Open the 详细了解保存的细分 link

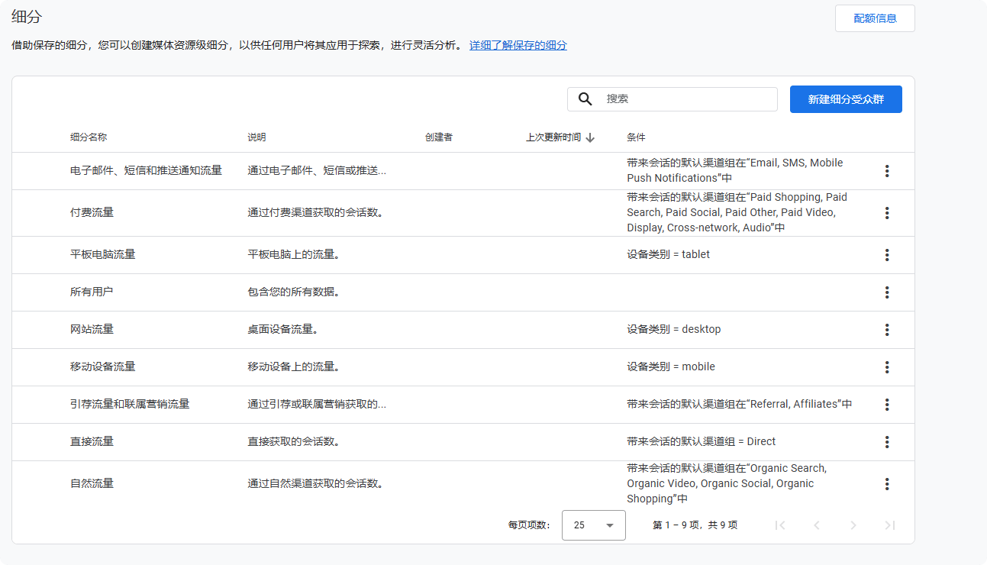pyautogui.click(x=518, y=45)
